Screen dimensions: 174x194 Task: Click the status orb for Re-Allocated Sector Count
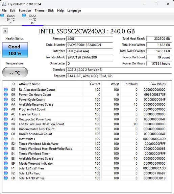coord(6,89)
